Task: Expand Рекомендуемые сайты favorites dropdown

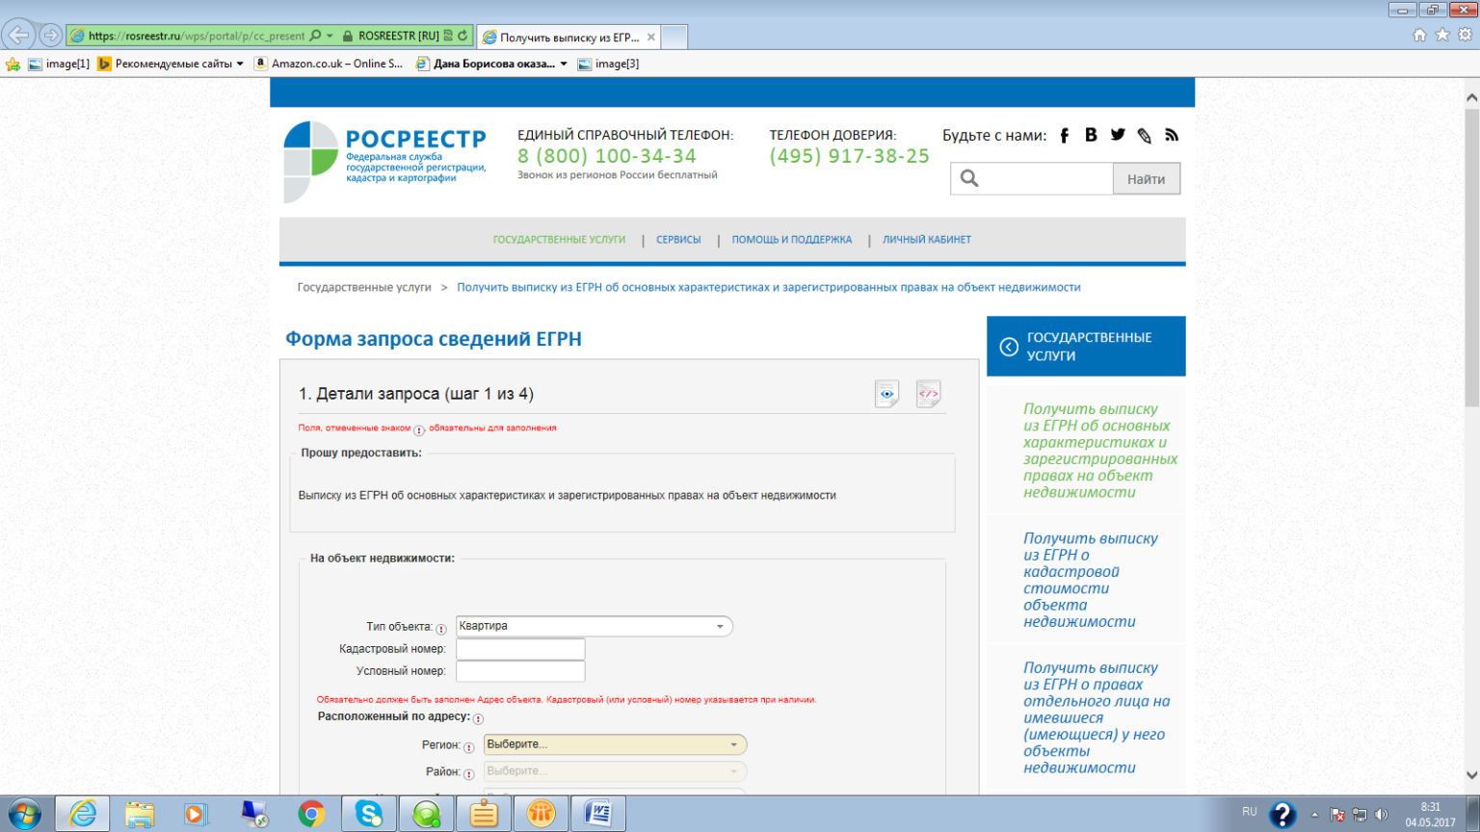Action: 240,65
